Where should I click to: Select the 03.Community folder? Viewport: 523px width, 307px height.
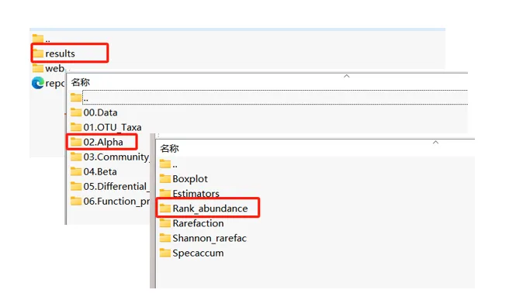pos(109,157)
